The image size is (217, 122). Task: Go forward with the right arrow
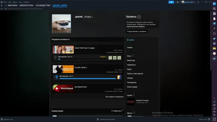click(5, 5)
